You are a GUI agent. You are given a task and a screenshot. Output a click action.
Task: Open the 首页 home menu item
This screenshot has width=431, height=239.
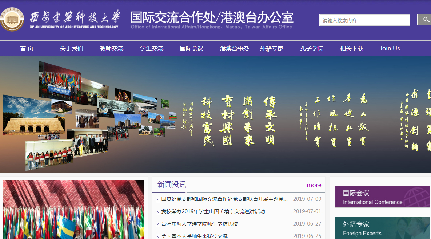[x=27, y=48]
